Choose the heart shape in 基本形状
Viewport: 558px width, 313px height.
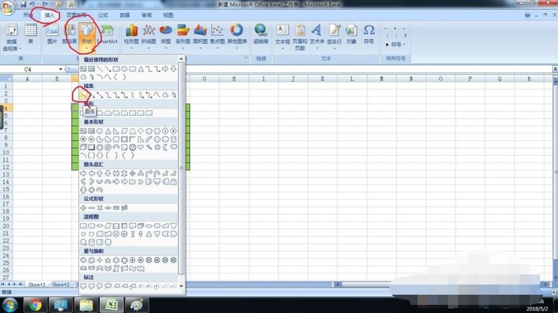(141, 147)
